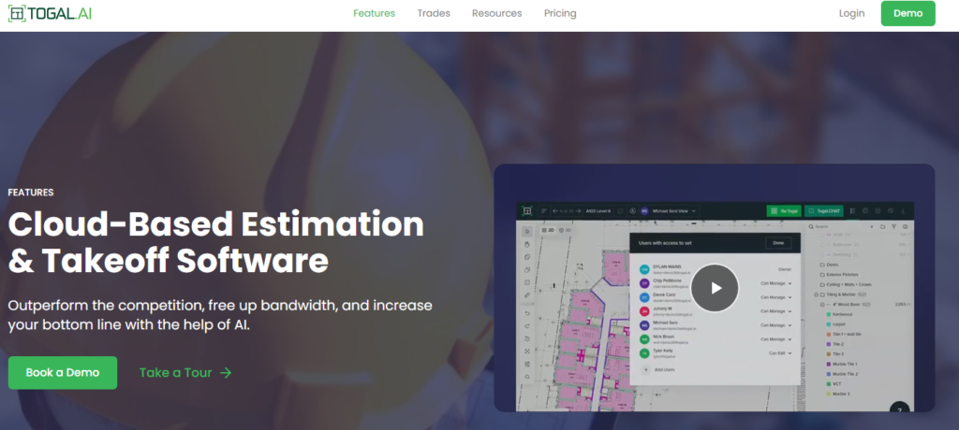This screenshot has width=959, height=430.
Task: Open the help question mark bubble
Action: coord(898,409)
